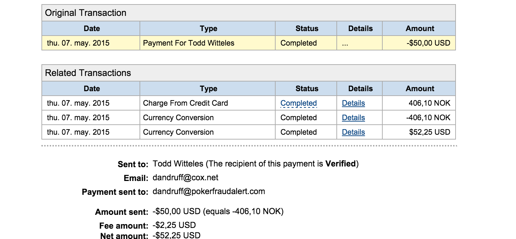Click Type column header in Related Transactions table
Screen dimensions: 516x239
(x=208, y=89)
